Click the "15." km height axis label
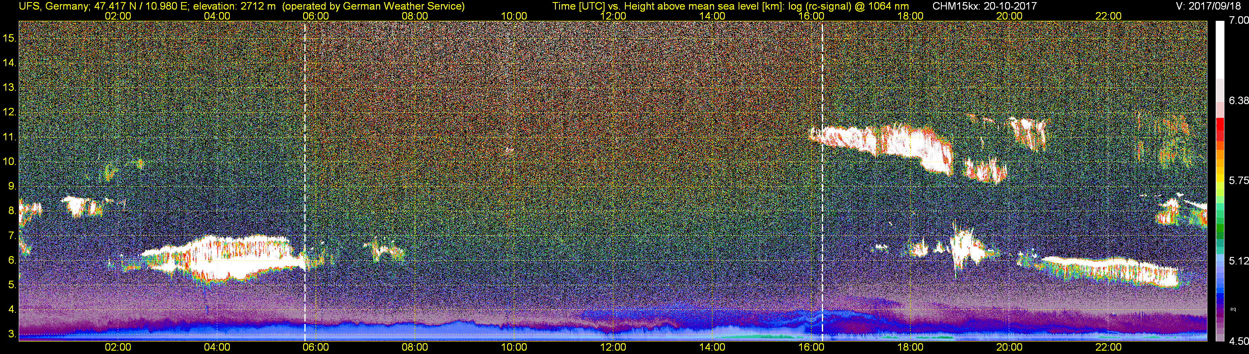This screenshot has height=354, width=1249. [10, 38]
